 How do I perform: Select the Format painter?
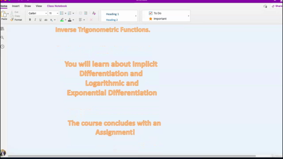[16, 19]
